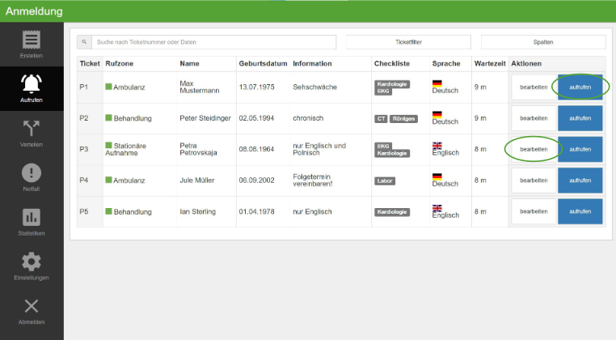The height and width of the screenshot is (340, 616).
Task: Sort by the Wartezeit column header
Action: click(x=490, y=64)
